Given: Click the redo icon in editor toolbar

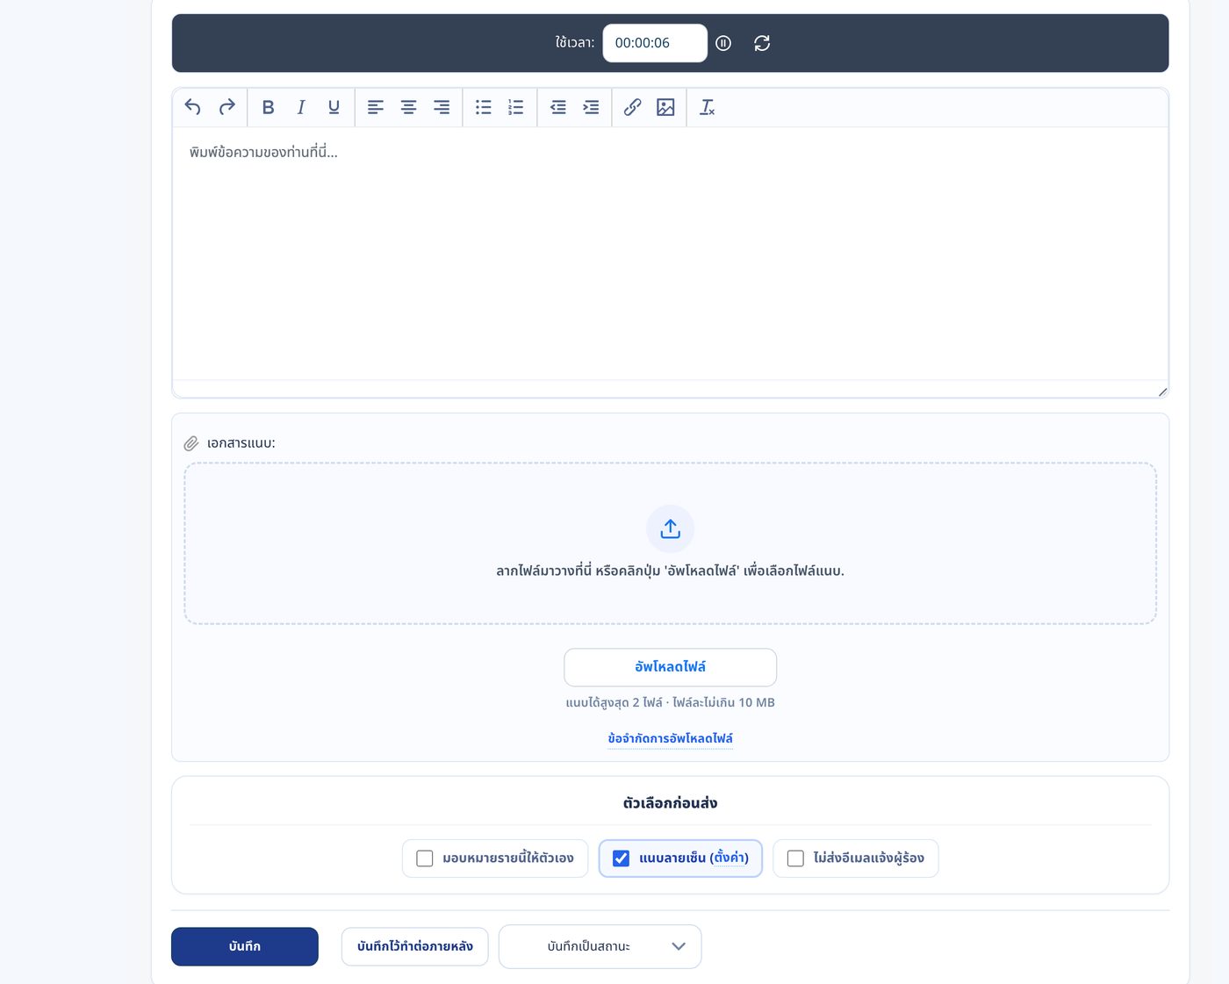Looking at the screenshot, I should point(226,107).
